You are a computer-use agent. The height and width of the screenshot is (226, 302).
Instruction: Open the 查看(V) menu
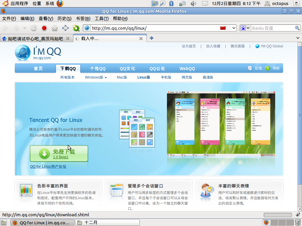point(46,19)
